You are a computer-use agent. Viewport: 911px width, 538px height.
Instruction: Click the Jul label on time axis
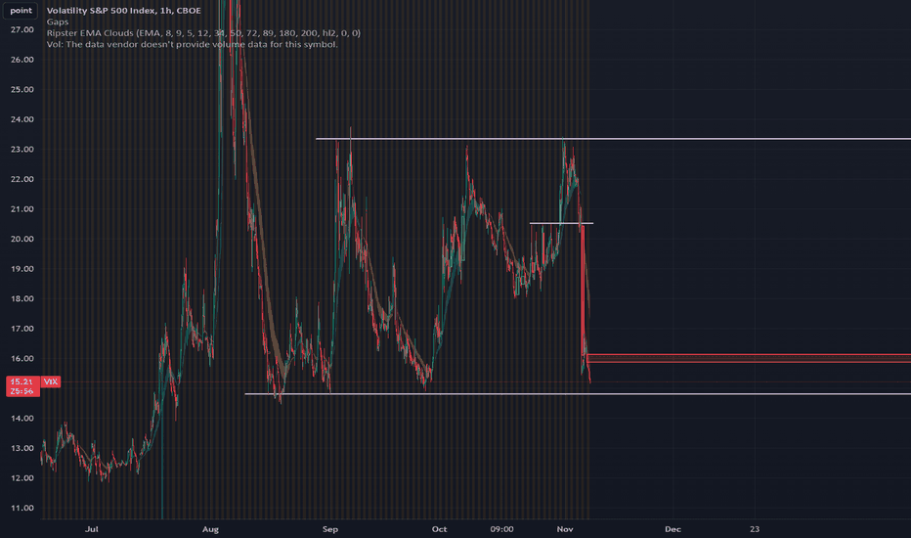[91, 529]
